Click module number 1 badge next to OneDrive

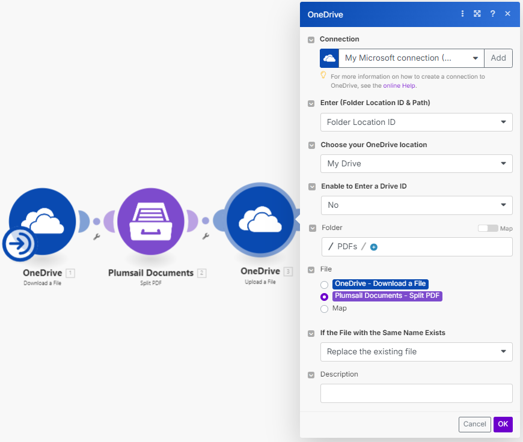70,273
